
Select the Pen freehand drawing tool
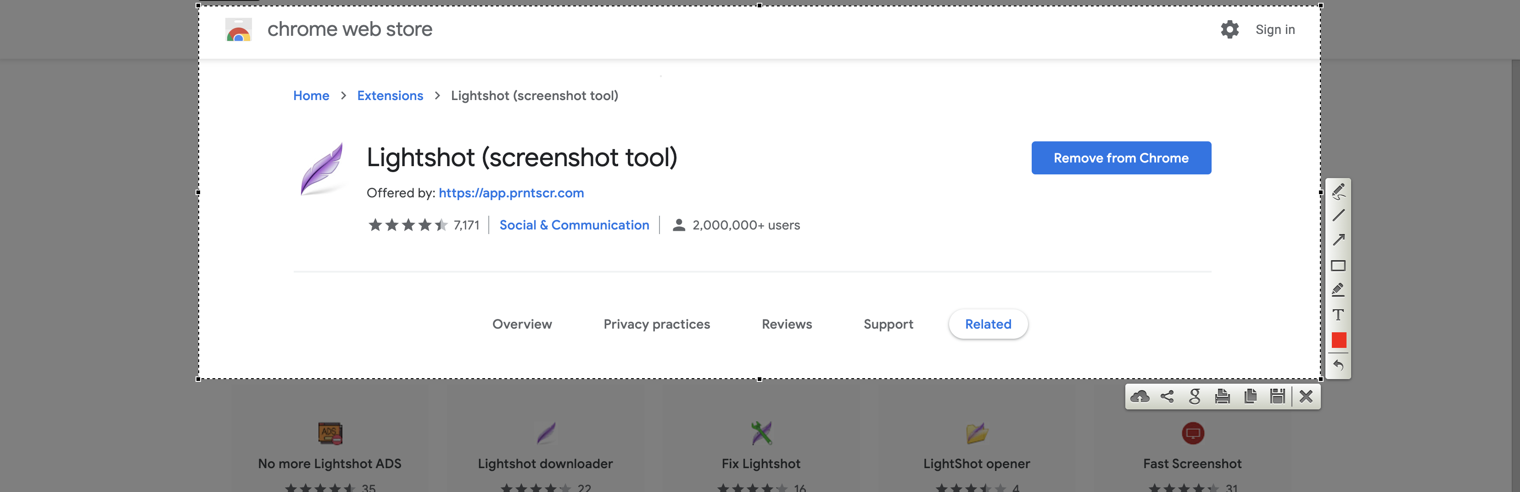click(1338, 190)
